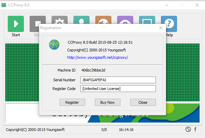Click the Start label under the green icon

[16, 35]
